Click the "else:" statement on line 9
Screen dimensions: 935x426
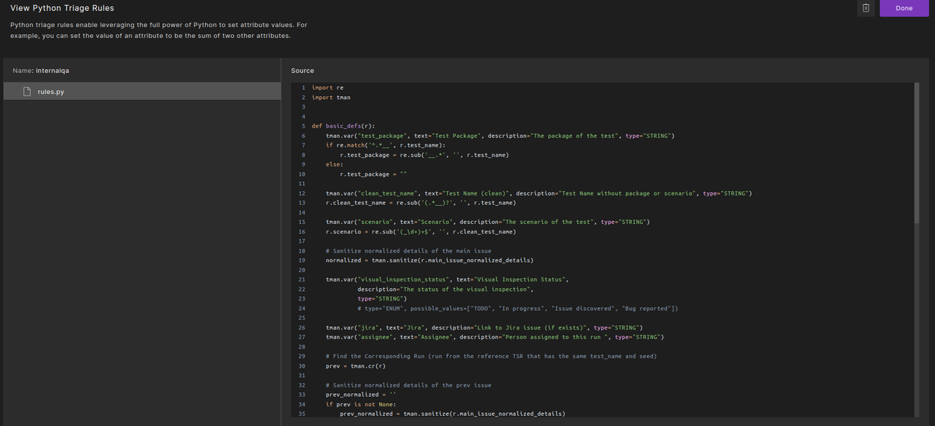[x=333, y=164]
